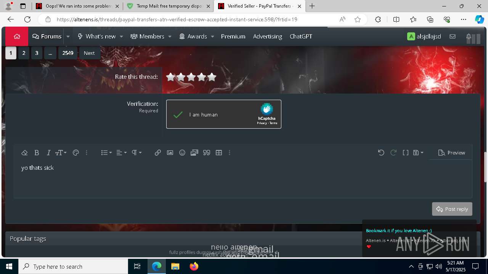Go to Next page of thread
The image size is (488, 274).
[x=89, y=53]
